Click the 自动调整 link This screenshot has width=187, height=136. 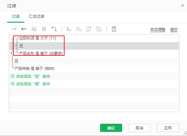point(158,30)
